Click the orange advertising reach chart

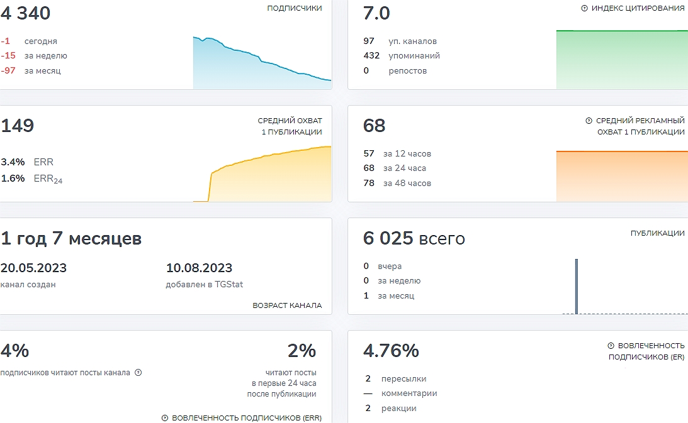[621, 176]
